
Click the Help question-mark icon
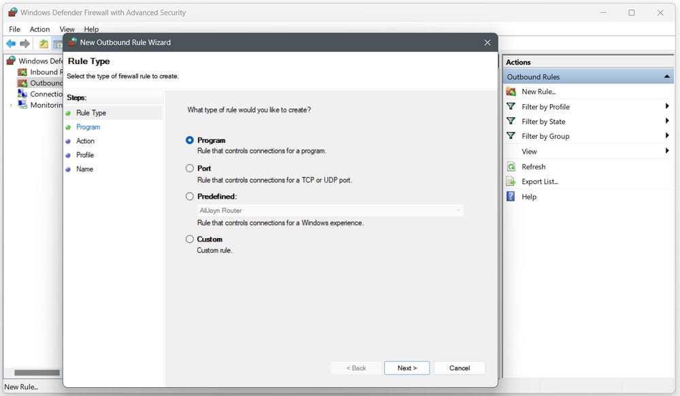pyautogui.click(x=511, y=197)
